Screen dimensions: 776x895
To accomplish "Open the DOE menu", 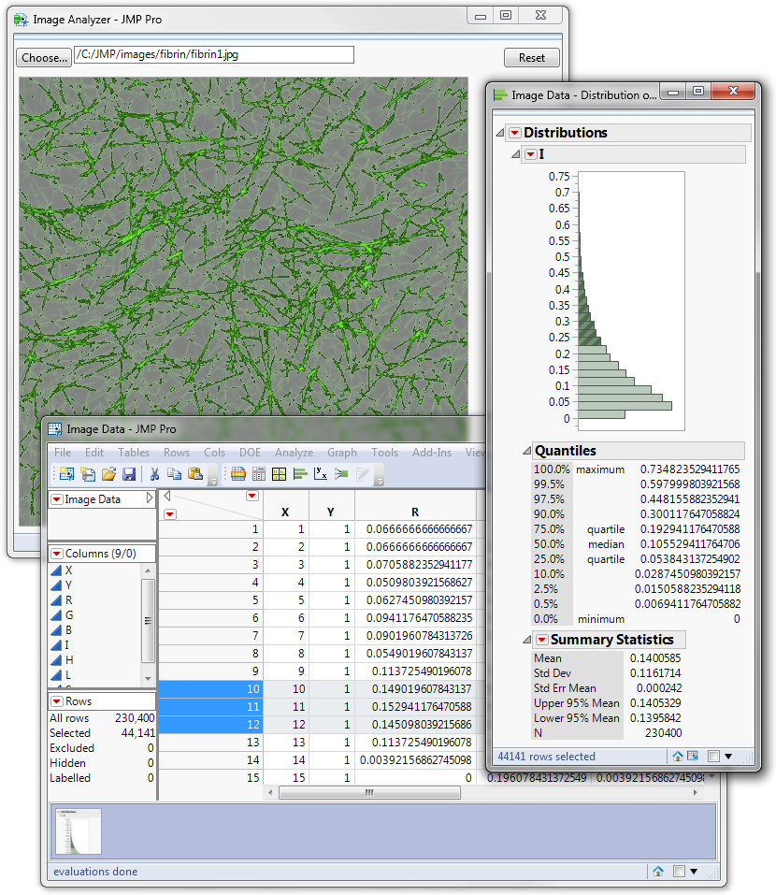I will click(250, 453).
